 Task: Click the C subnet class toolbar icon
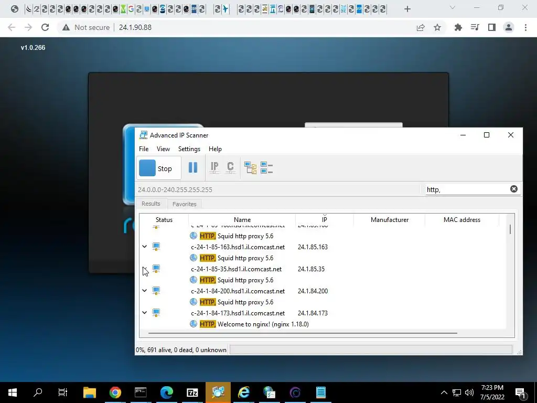point(230,167)
